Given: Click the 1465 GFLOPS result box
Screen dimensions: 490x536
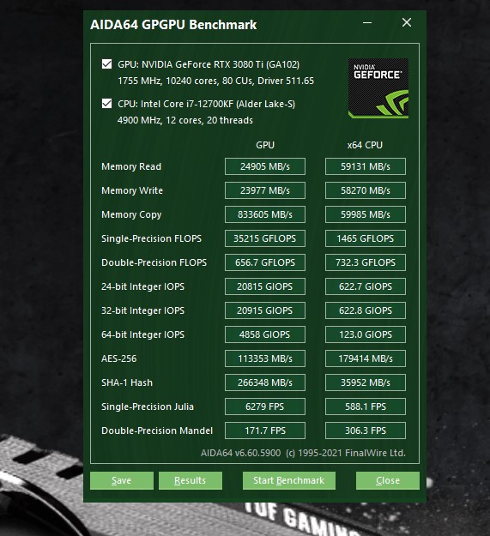Looking at the screenshot, I should (366, 238).
